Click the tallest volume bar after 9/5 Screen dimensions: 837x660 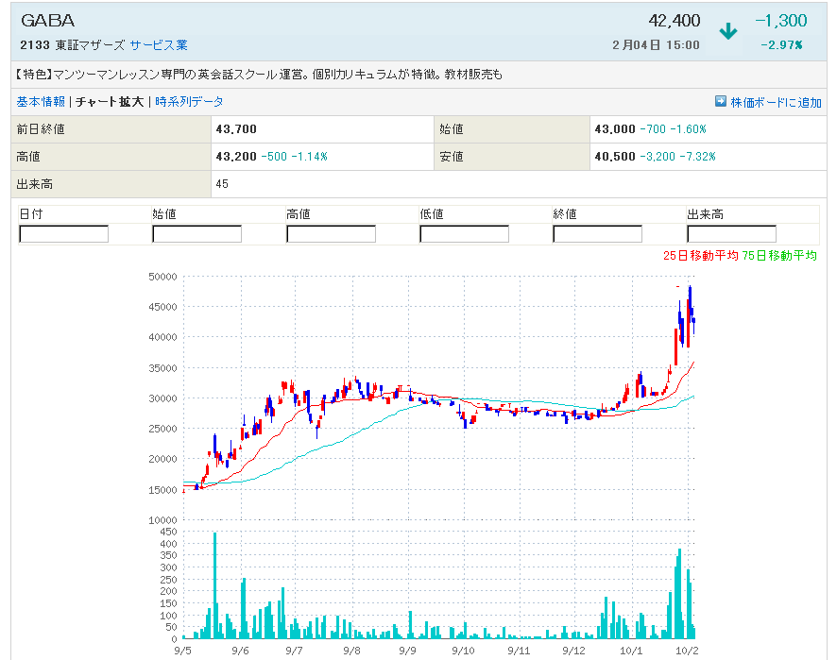[214, 585]
